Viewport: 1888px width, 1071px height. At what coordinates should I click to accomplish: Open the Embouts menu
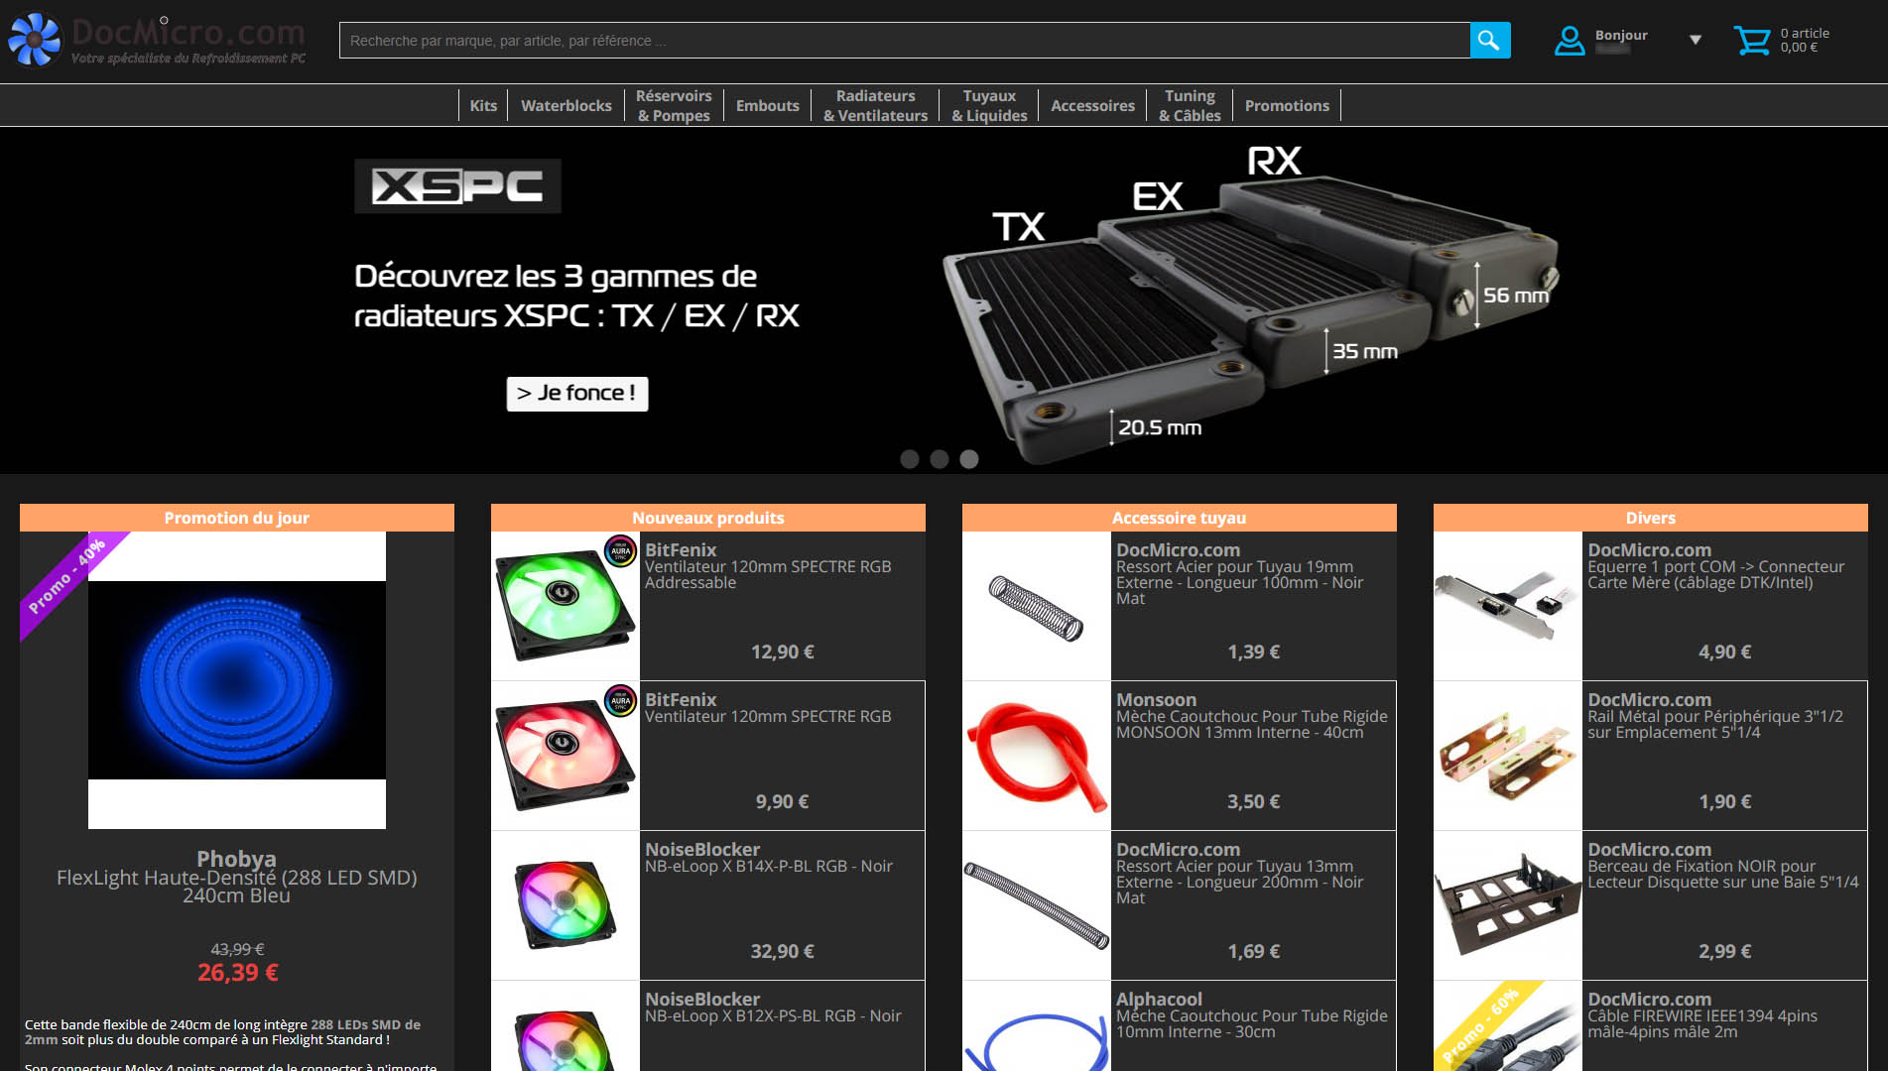click(x=768, y=106)
